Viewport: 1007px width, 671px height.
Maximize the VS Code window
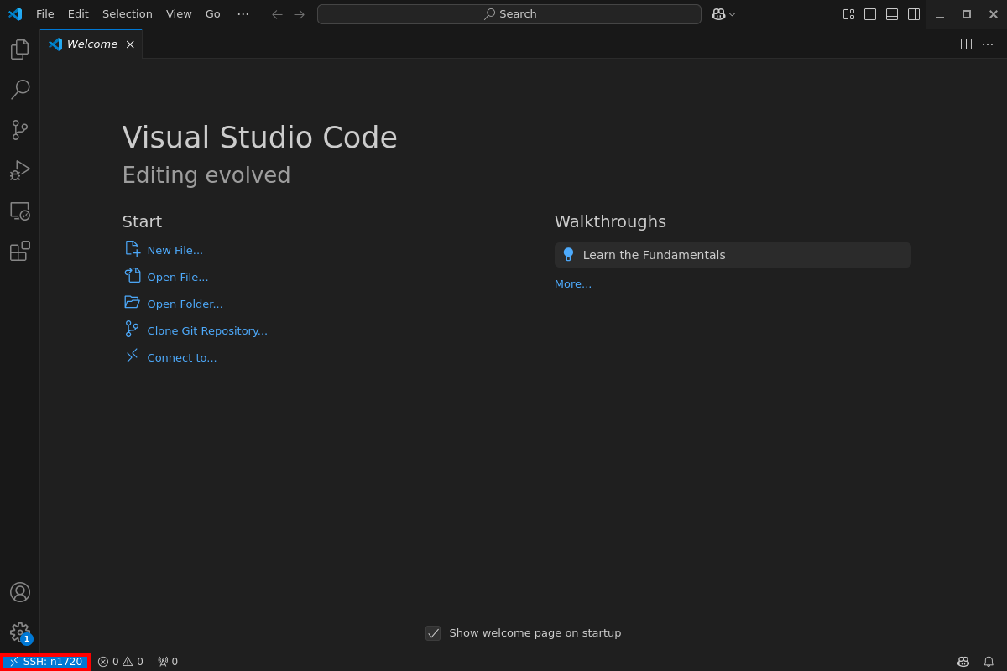967,14
